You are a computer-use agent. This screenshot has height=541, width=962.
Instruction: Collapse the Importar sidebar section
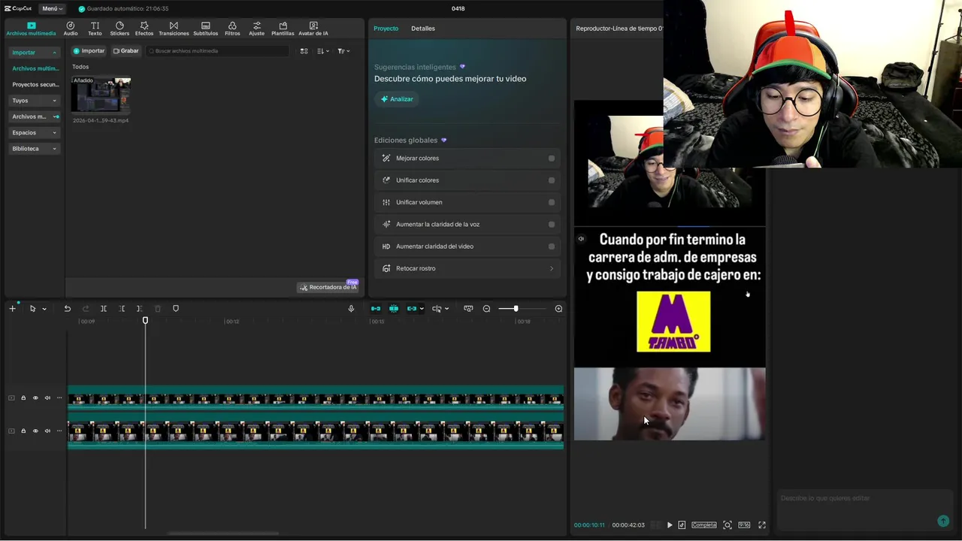34,53
